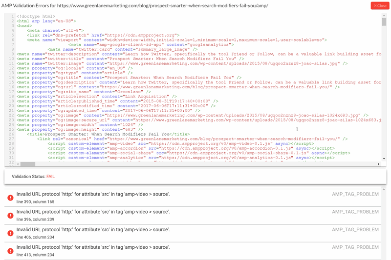Click the red FAIL validation status
Screen dimensions: 391x260
[50, 177]
